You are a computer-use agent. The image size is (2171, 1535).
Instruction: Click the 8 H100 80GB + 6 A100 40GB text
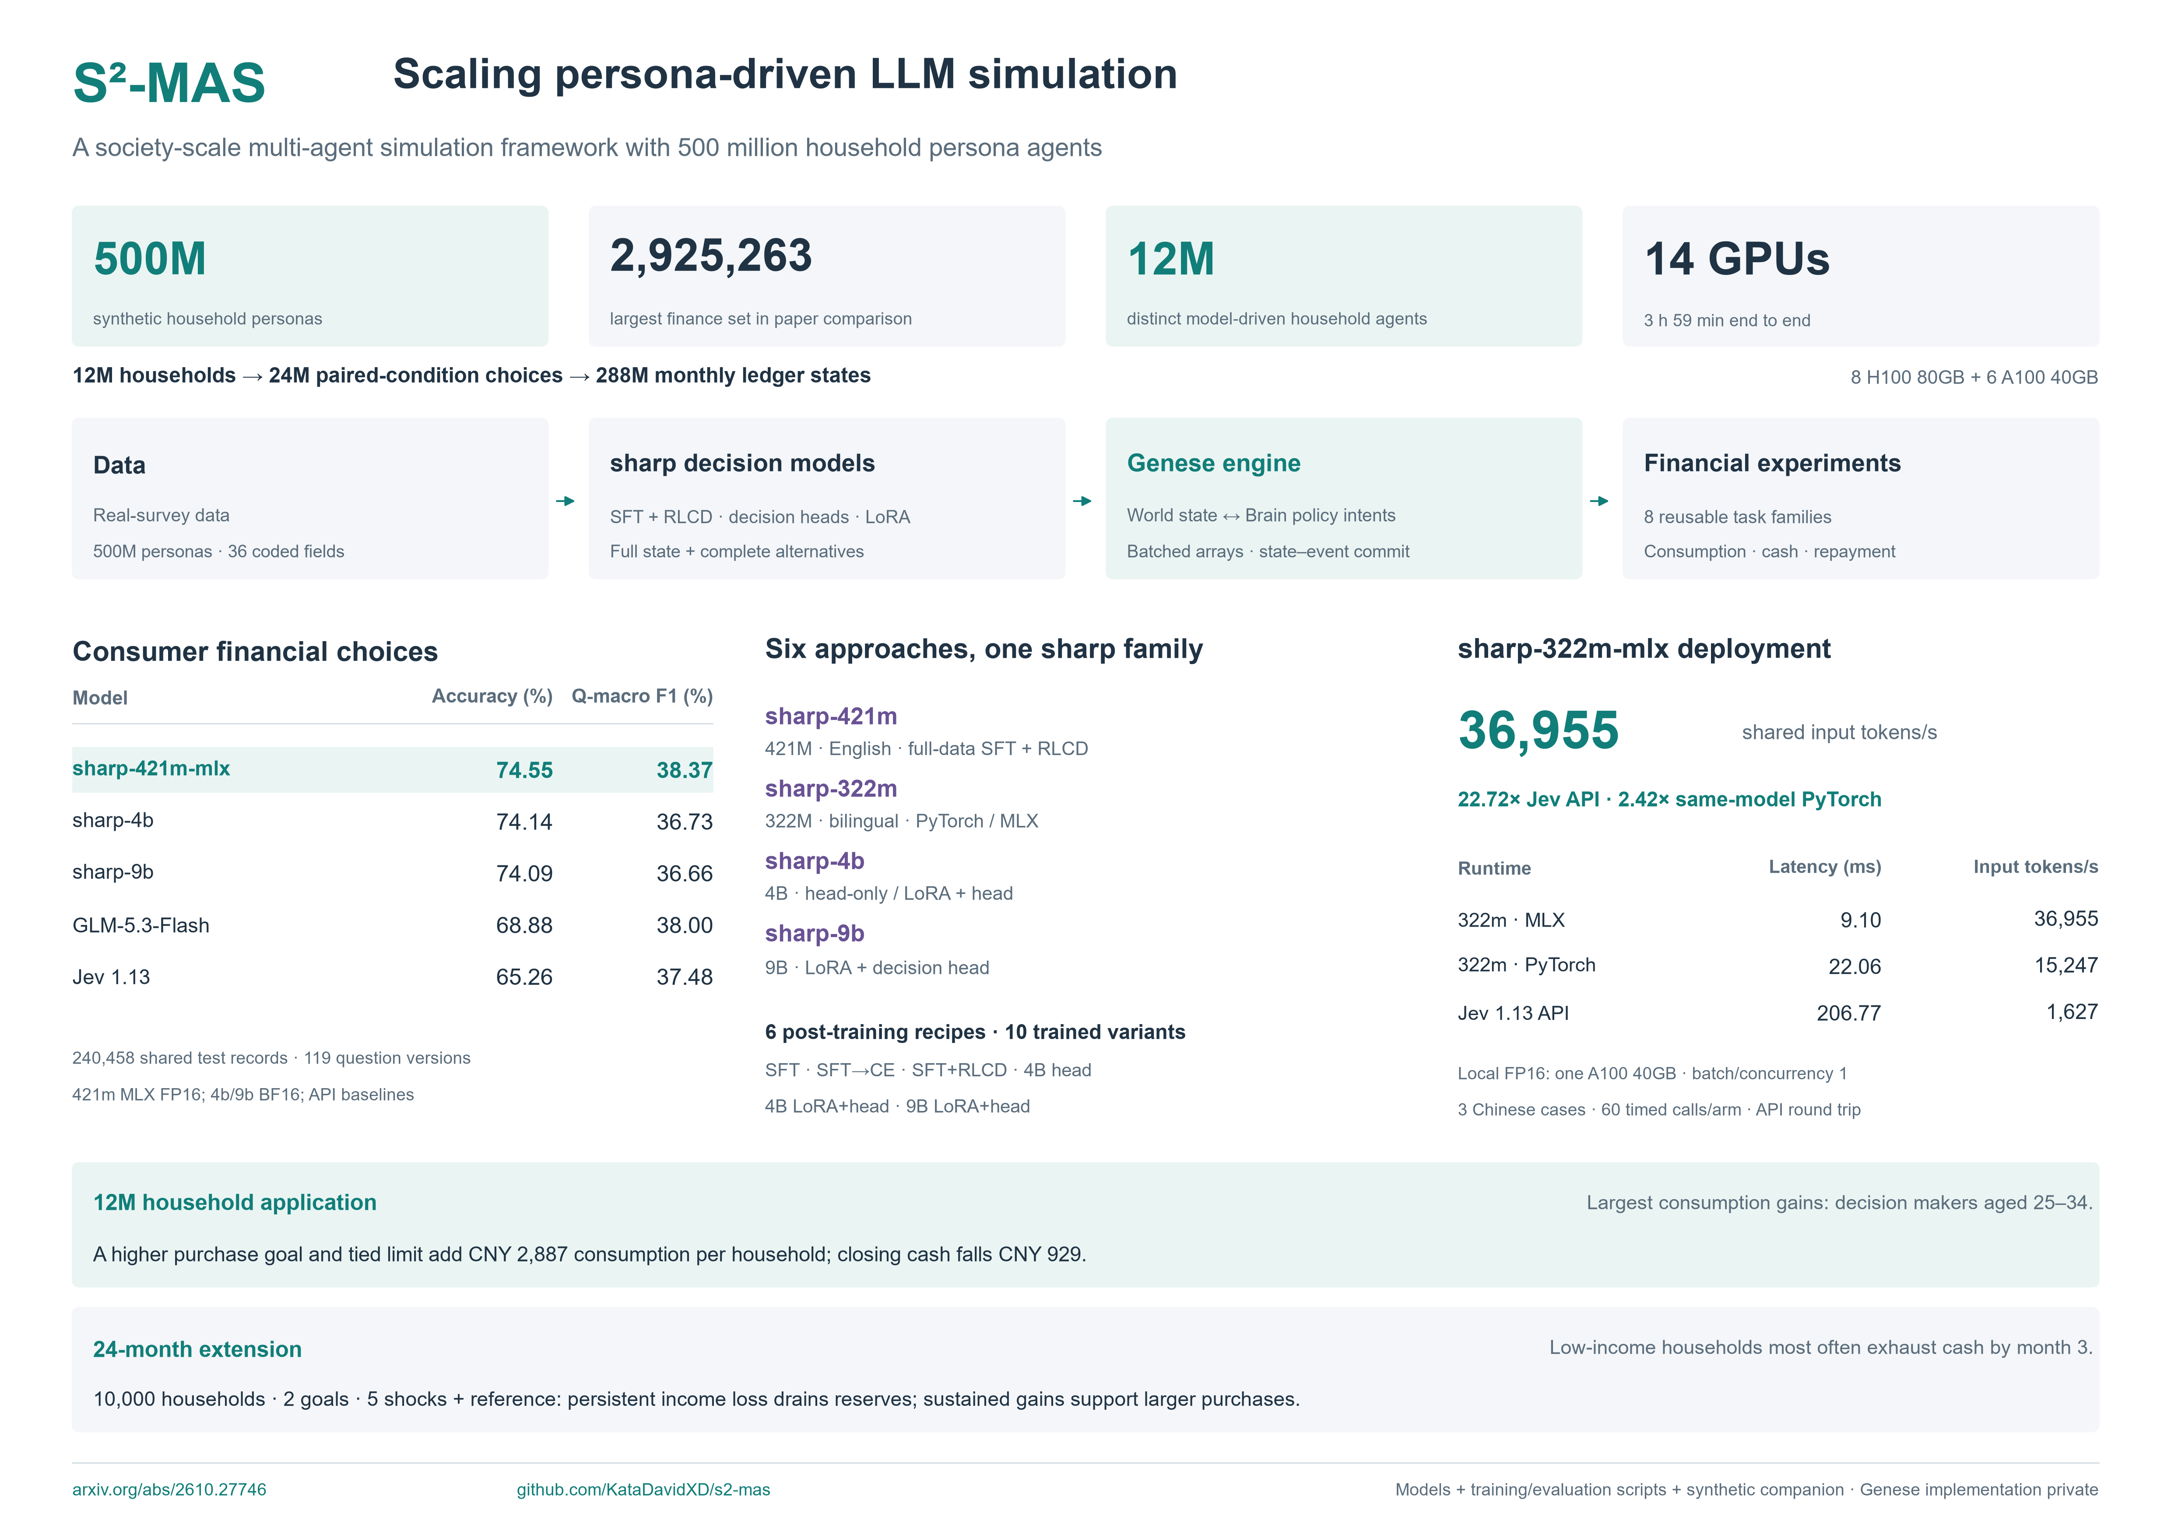point(1974,377)
